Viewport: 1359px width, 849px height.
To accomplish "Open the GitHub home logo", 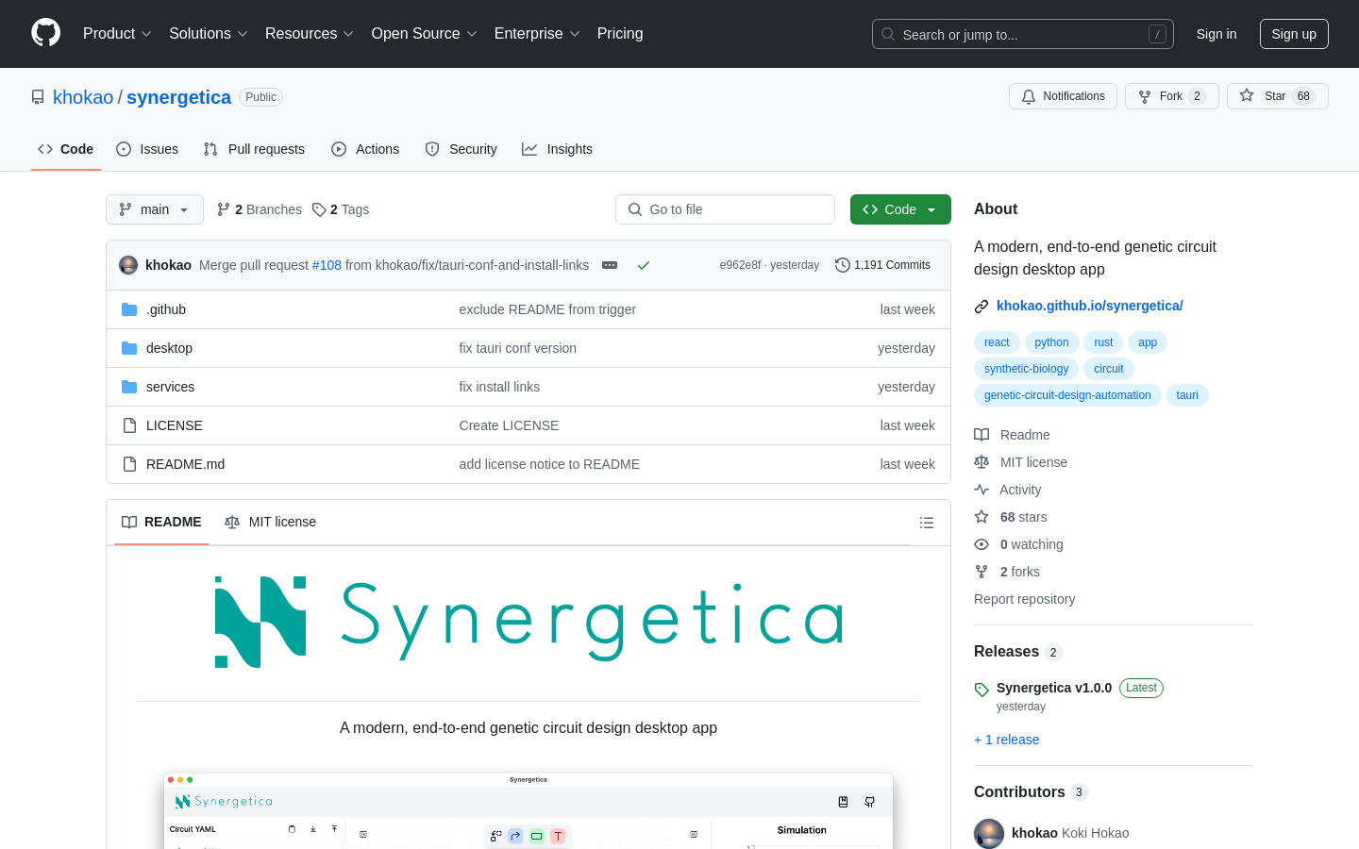I will tap(46, 33).
